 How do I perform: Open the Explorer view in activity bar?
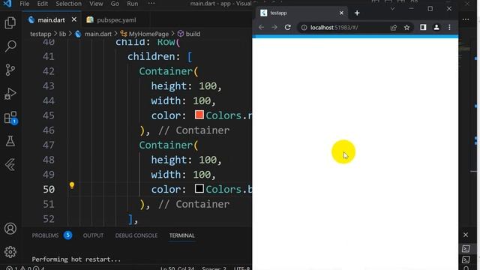[10, 23]
